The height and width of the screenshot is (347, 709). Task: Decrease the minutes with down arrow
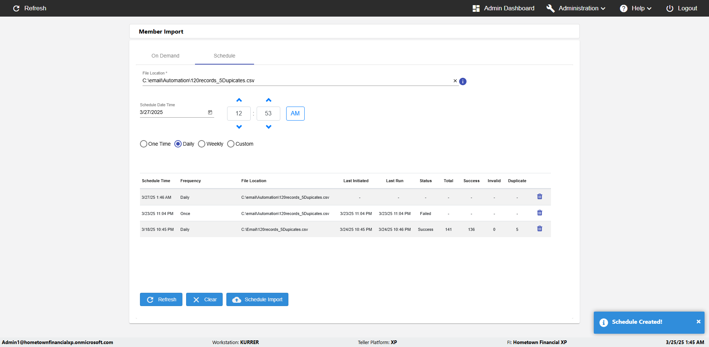pos(268,127)
